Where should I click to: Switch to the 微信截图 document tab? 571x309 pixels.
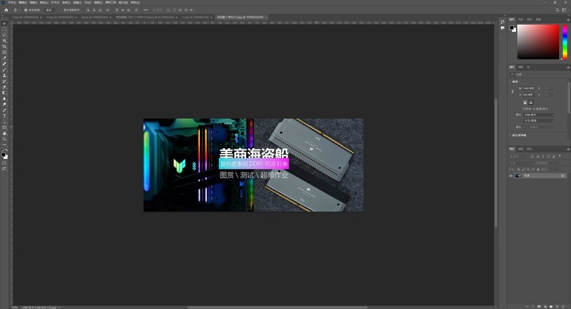pyautogui.click(x=145, y=17)
